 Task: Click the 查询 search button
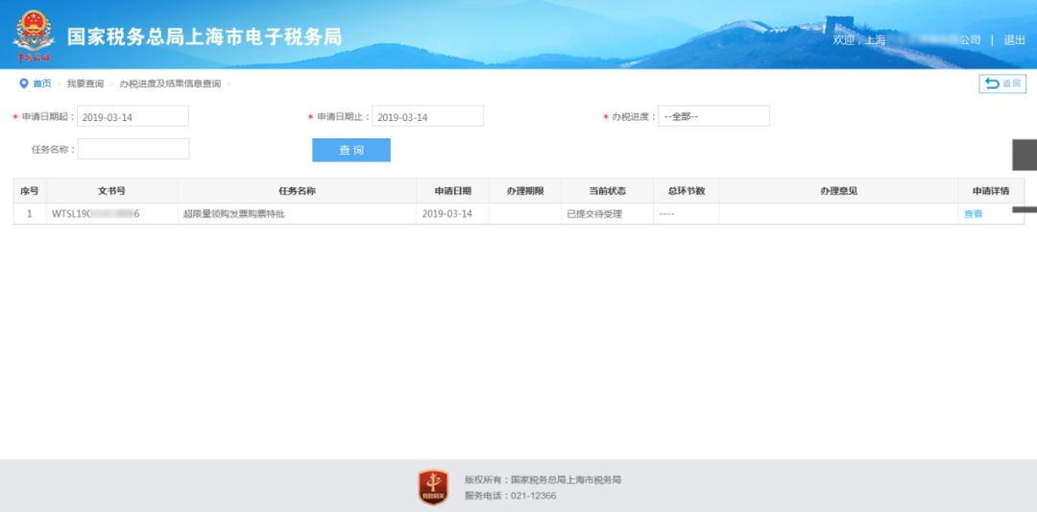click(x=351, y=150)
